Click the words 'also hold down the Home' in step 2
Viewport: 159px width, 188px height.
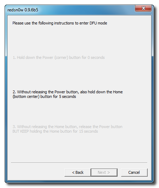101,92
